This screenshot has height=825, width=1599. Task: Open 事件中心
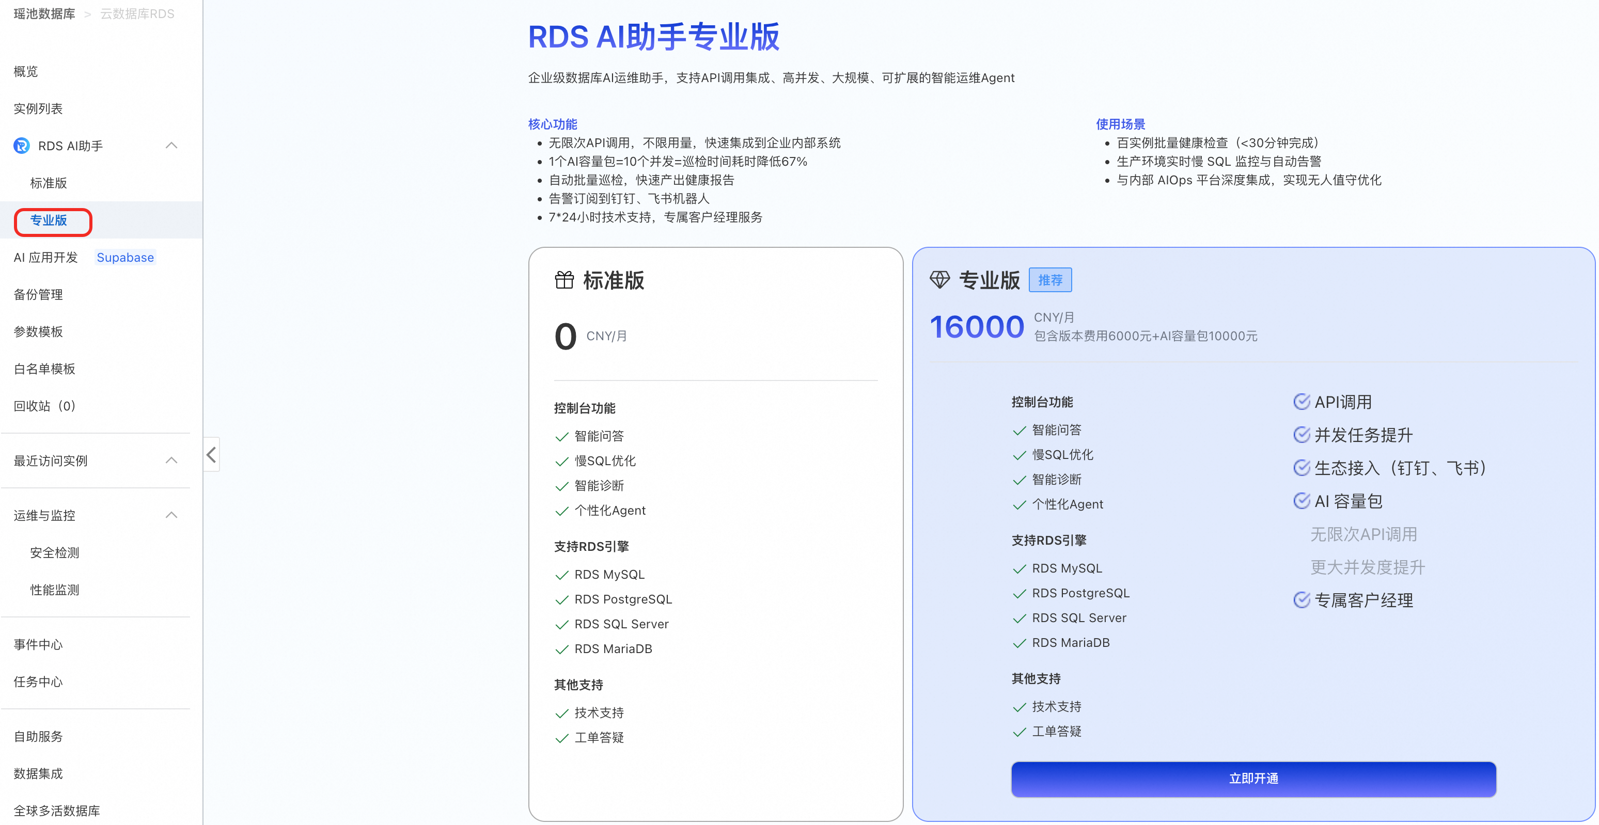(39, 644)
